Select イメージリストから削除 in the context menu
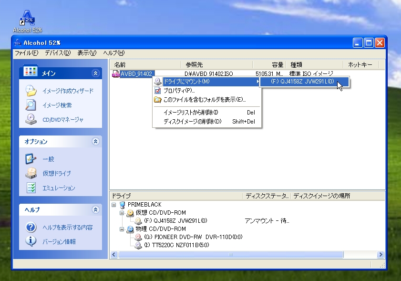Screen dimensions: 401x281 coord(206,112)
